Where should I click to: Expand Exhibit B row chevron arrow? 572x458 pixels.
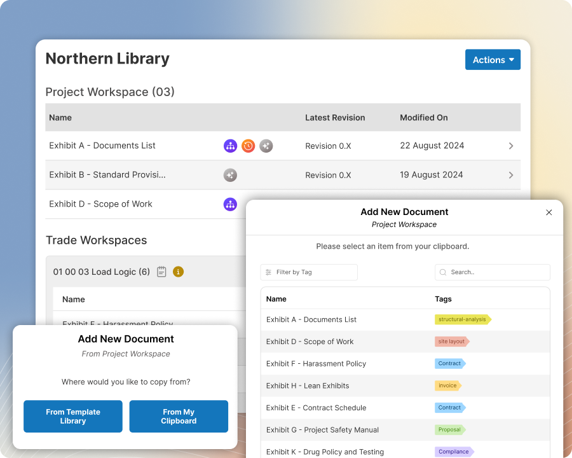(511, 175)
